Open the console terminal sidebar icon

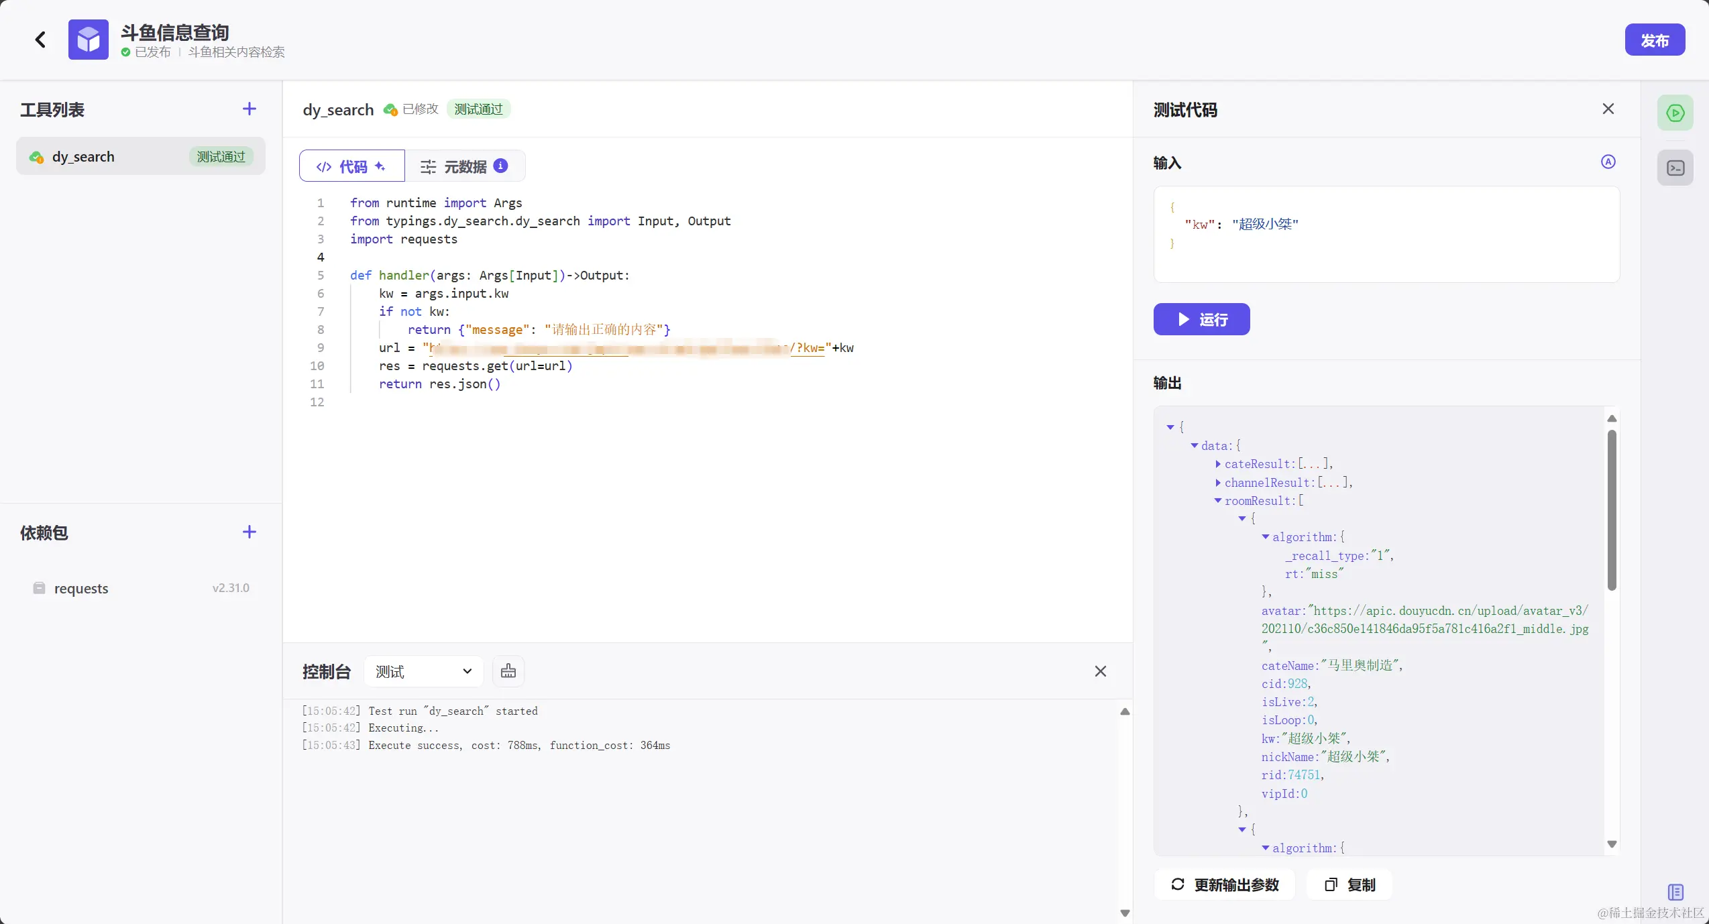(x=1675, y=168)
